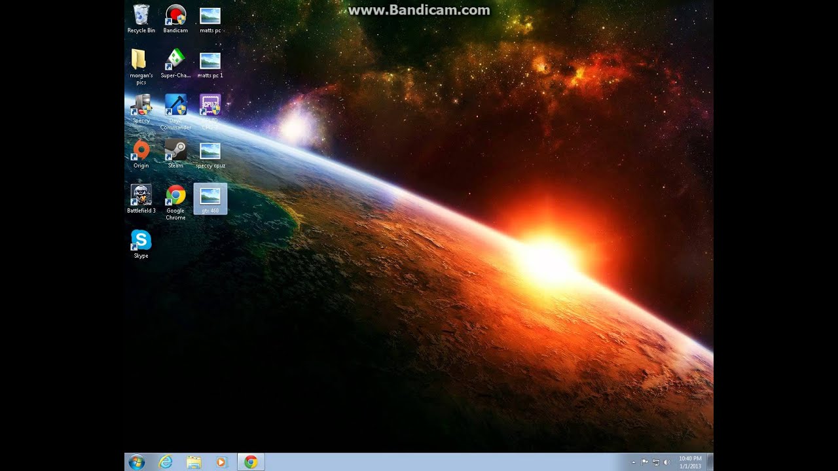Select the Origin desktop shortcut

(x=141, y=154)
